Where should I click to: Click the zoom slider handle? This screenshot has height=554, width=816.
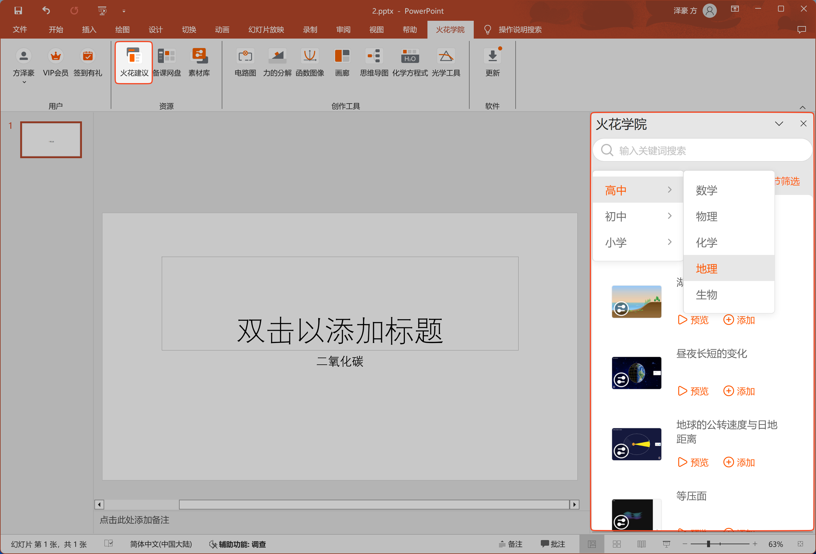pos(709,544)
